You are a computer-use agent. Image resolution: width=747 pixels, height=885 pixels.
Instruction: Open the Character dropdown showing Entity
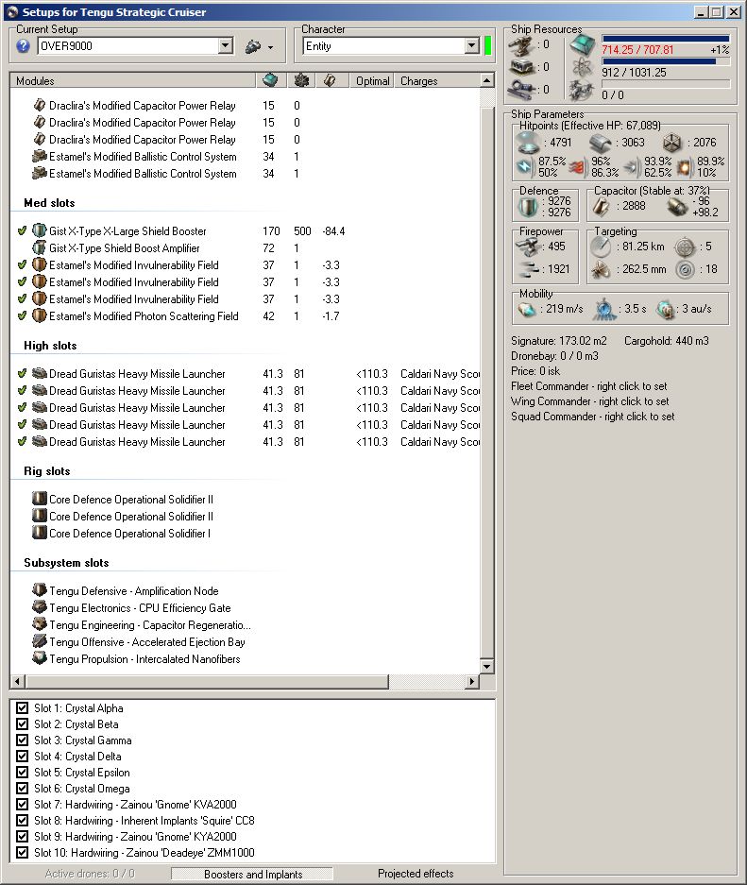tap(472, 46)
